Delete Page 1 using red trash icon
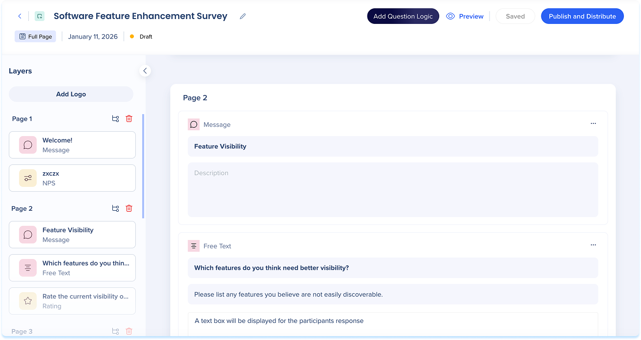Image resolution: width=641 pixels, height=340 pixels. [x=129, y=119]
